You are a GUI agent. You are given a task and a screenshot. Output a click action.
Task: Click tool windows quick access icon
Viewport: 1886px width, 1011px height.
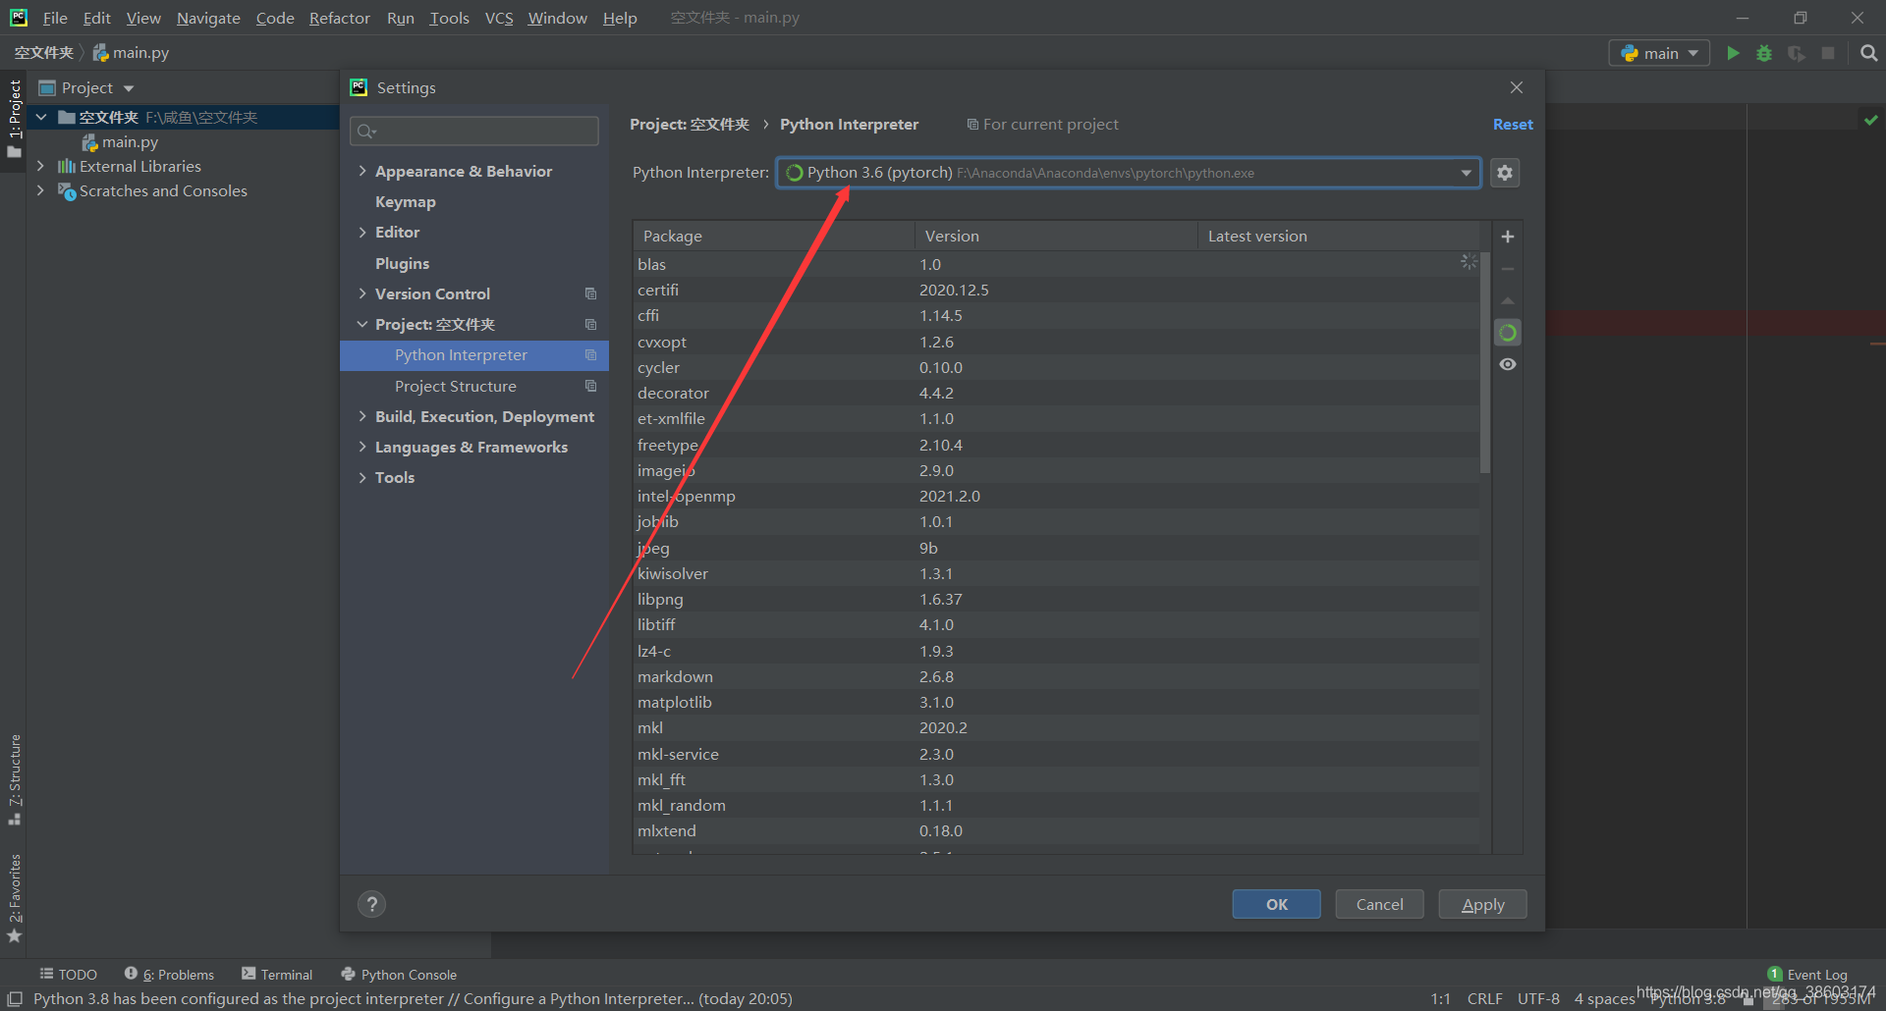(15, 998)
